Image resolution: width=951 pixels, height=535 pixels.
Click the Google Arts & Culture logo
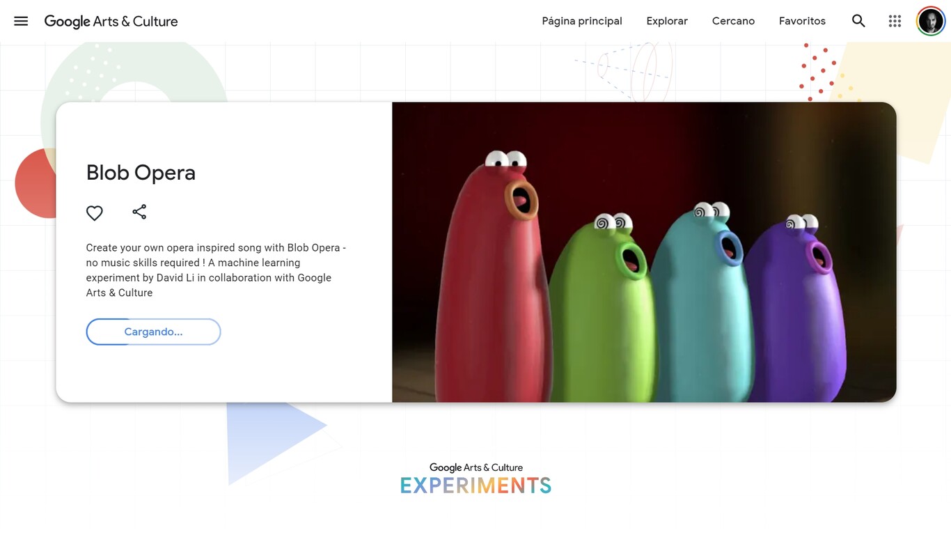coord(111,22)
